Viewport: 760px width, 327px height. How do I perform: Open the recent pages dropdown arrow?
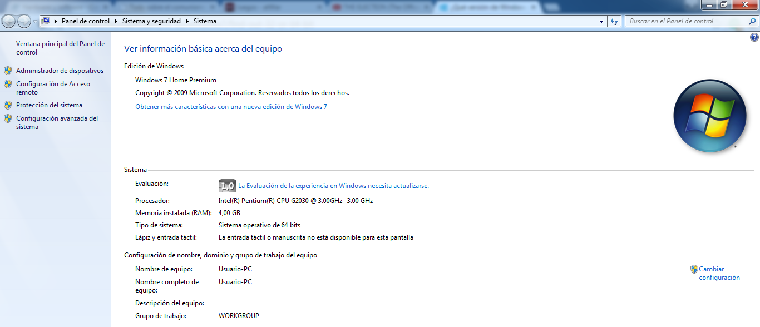36,22
